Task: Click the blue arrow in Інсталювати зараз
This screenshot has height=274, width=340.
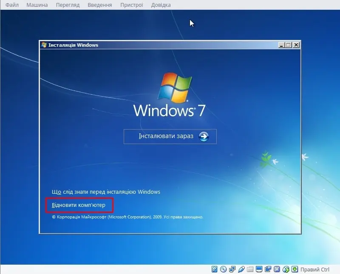Action: (204, 136)
